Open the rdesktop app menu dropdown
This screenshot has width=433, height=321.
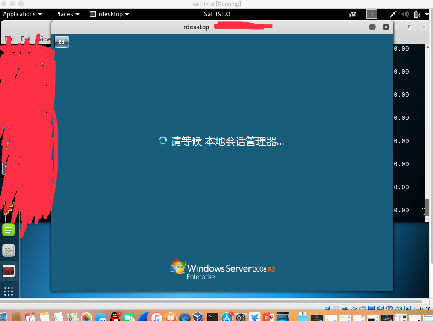109,14
